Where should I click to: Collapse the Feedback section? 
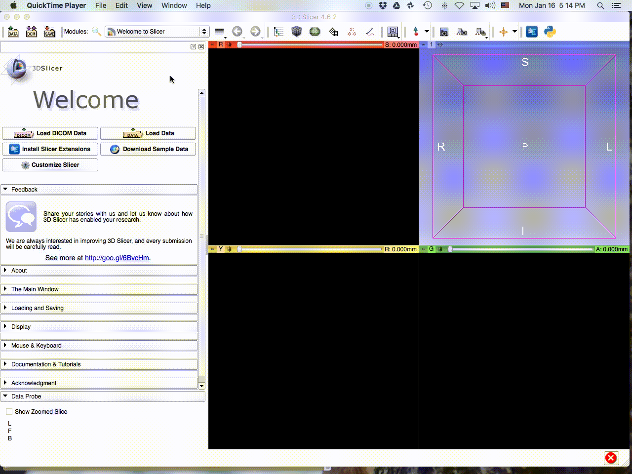click(99, 190)
